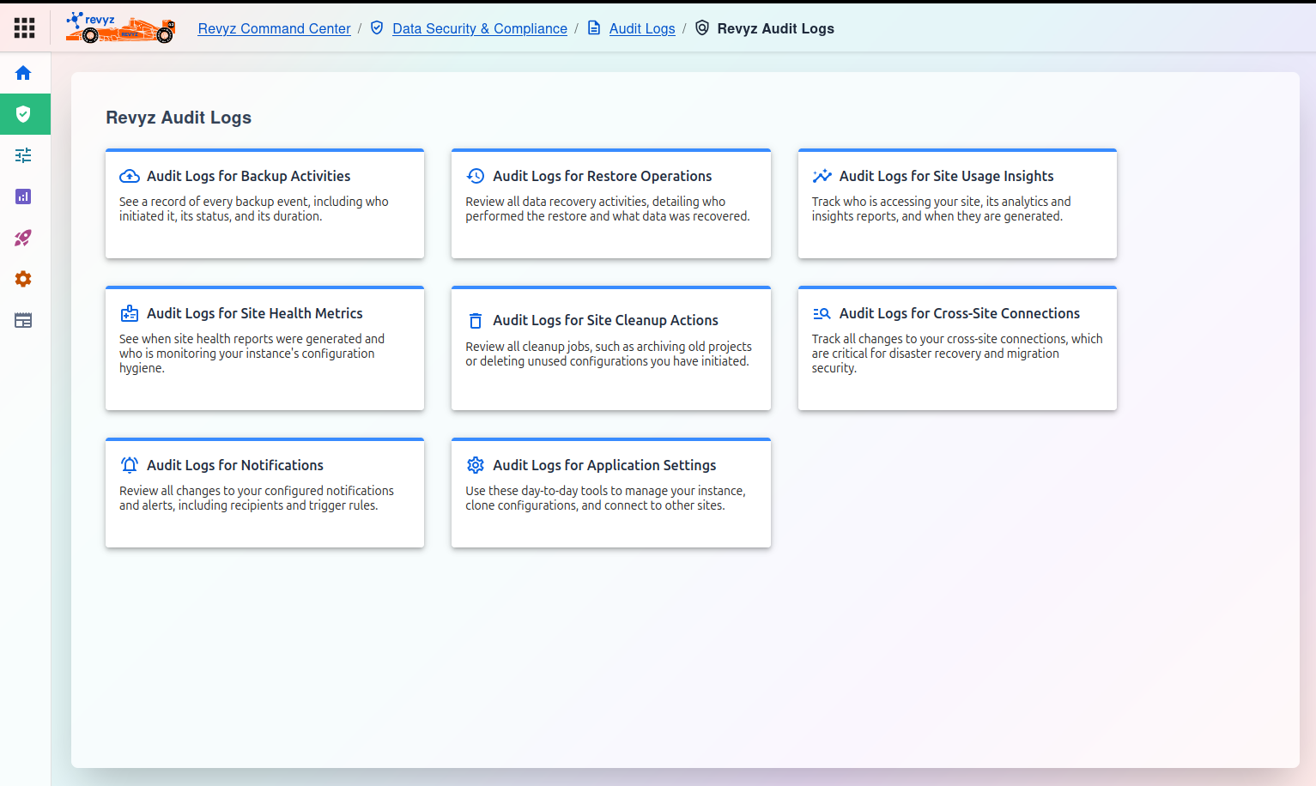Open Audit Logs for Site Cleanup Actions
The height and width of the screenshot is (786, 1316).
(x=610, y=348)
